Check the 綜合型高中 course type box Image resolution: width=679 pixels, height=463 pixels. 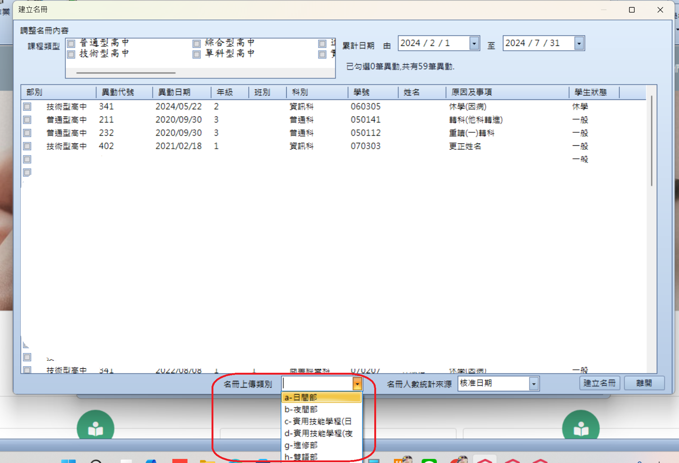click(197, 44)
